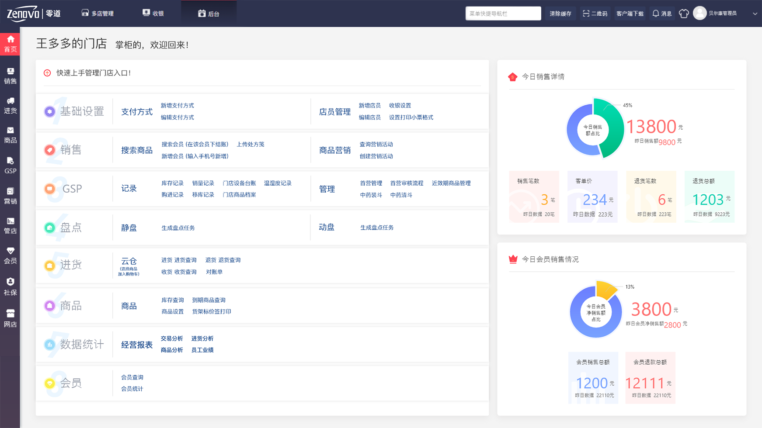This screenshot has width=762, height=428.
Task: Click the 首页 home sidebar icon
Action: [10, 44]
